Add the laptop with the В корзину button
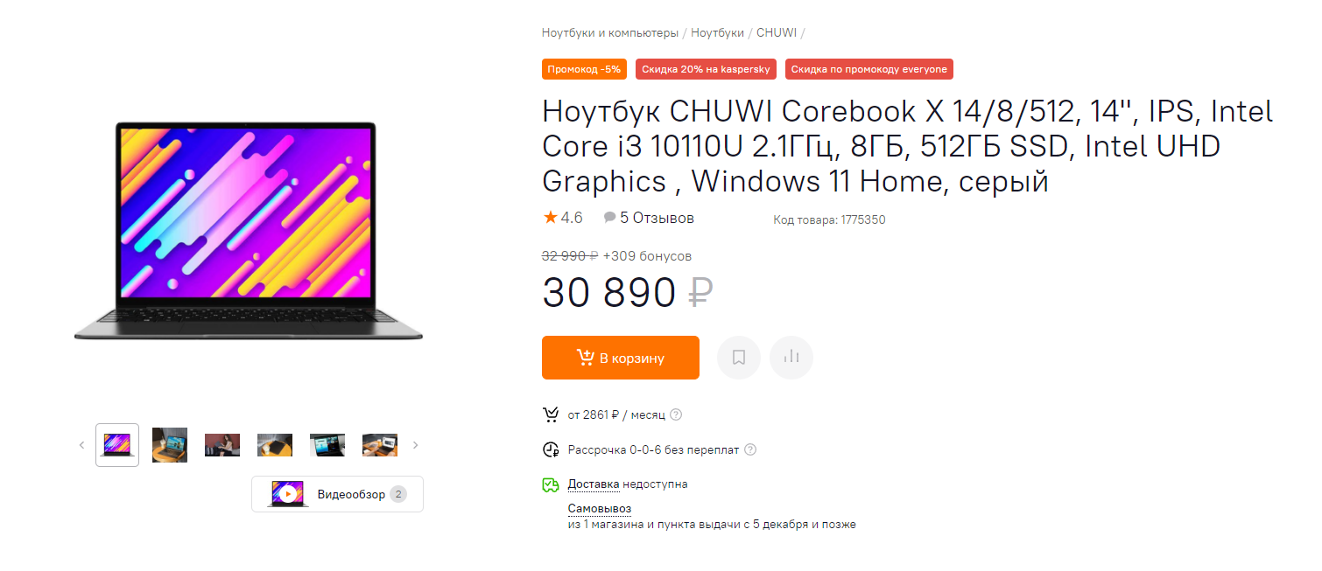 pyautogui.click(x=621, y=358)
